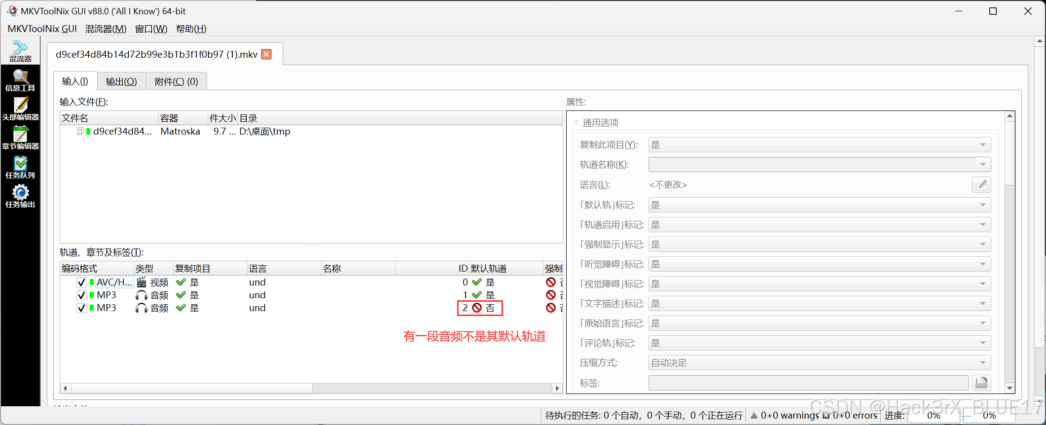Open the 窗口(W) menu
Viewport: 1046px width, 425px height.
pos(151,29)
